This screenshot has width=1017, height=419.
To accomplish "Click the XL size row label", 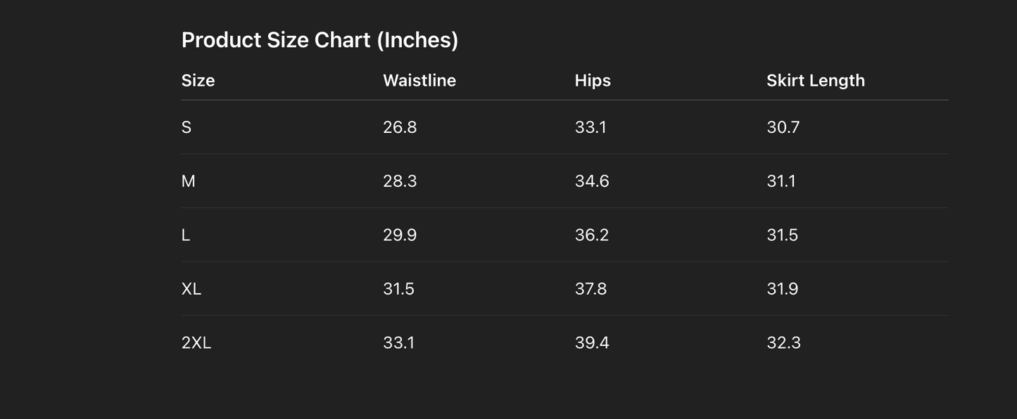I will click(191, 289).
